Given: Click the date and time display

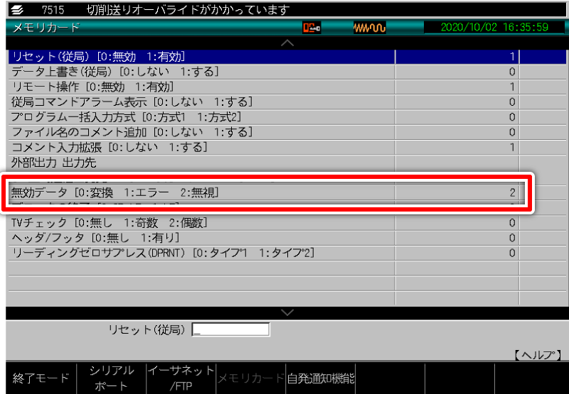Looking at the screenshot, I should (x=494, y=28).
